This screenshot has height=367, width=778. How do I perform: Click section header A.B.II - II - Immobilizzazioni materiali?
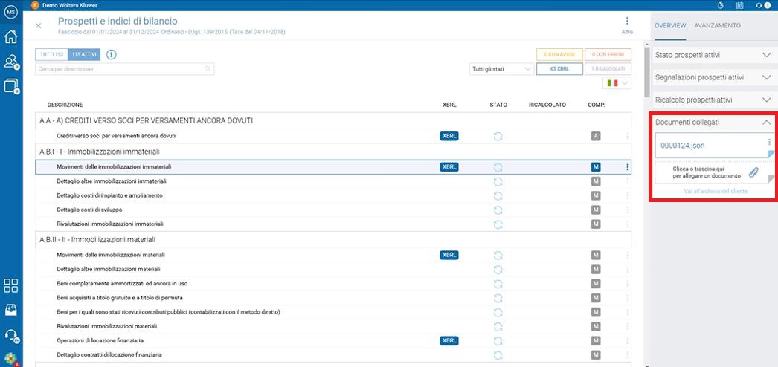pyautogui.click(x=333, y=240)
